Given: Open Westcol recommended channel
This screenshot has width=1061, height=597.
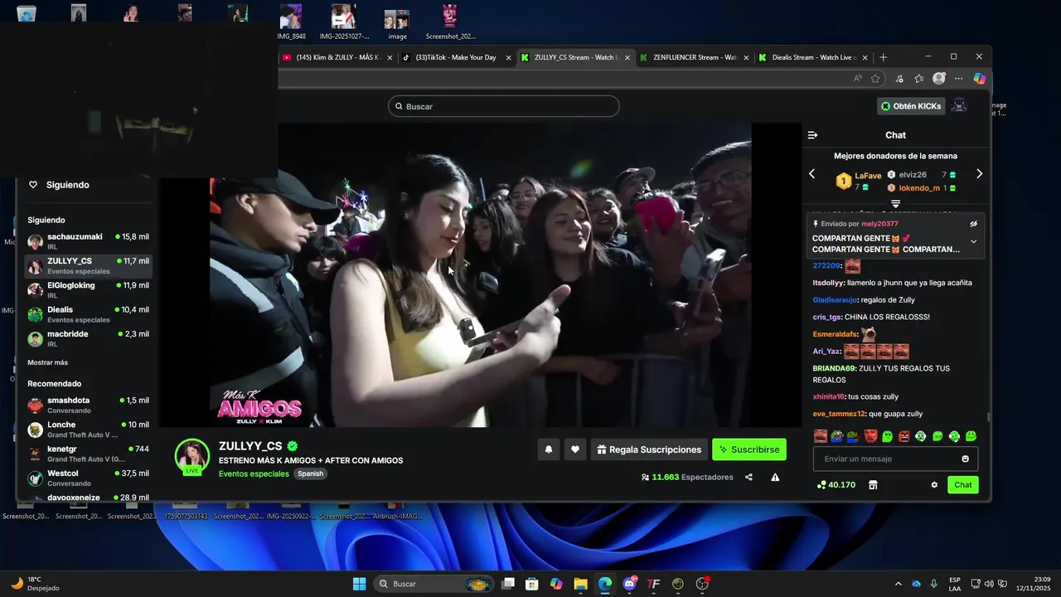Looking at the screenshot, I should pos(88,478).
